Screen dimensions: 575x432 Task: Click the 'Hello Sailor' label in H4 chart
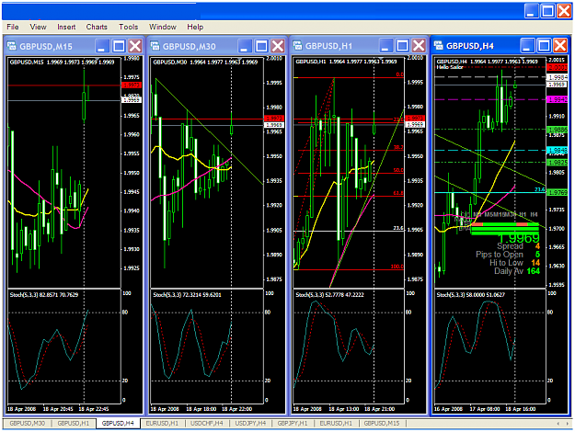pyautogui.click(x=450, y=67)
